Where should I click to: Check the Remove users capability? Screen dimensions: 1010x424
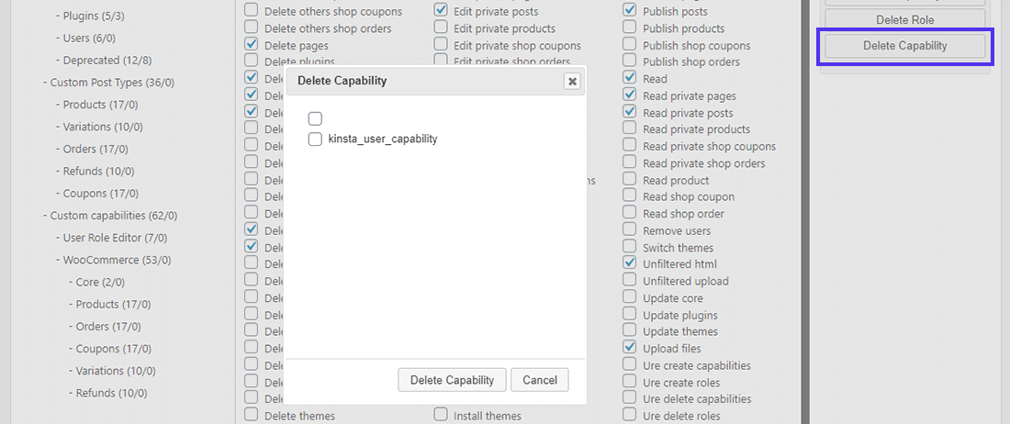point(629,230)
